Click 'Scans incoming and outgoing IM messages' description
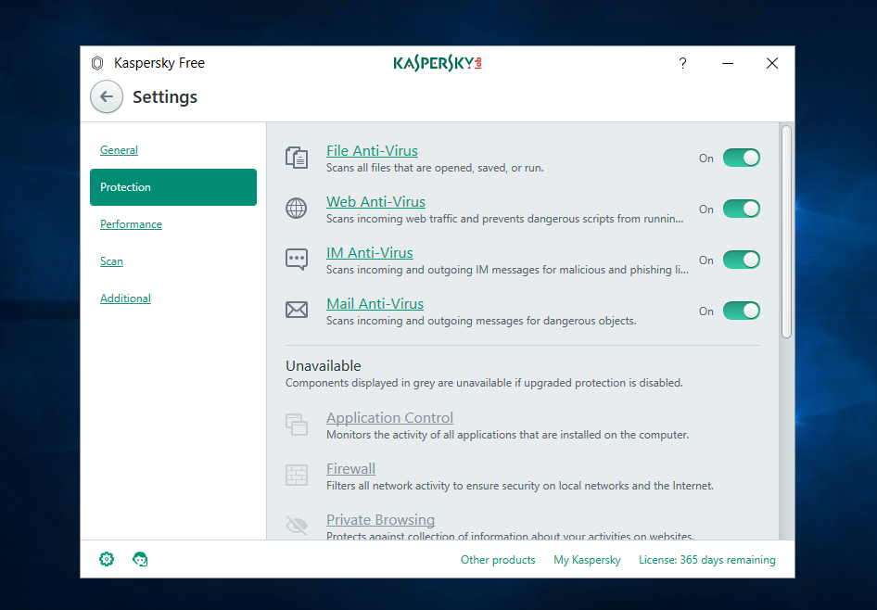The height and width of the screenshot is (610, 877). point(507,270)
